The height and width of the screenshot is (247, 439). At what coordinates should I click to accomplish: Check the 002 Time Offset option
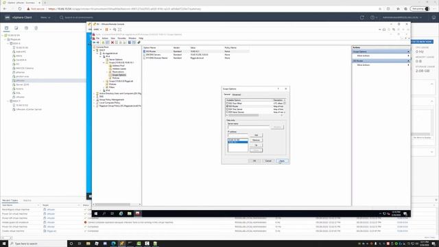point(227,104)
